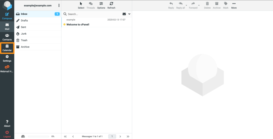The image size is (273, 139).
Task: Toggle the yellow unread flag dot
Action: (x=65, y=25)
